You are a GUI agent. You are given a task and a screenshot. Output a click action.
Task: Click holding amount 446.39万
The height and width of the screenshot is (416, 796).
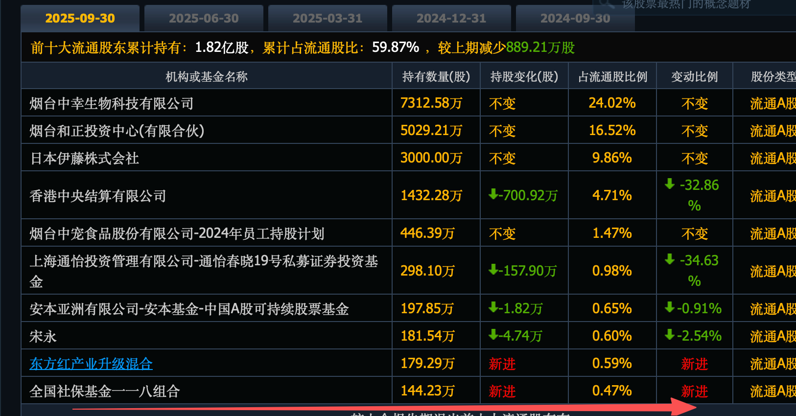tap(427, 233)
